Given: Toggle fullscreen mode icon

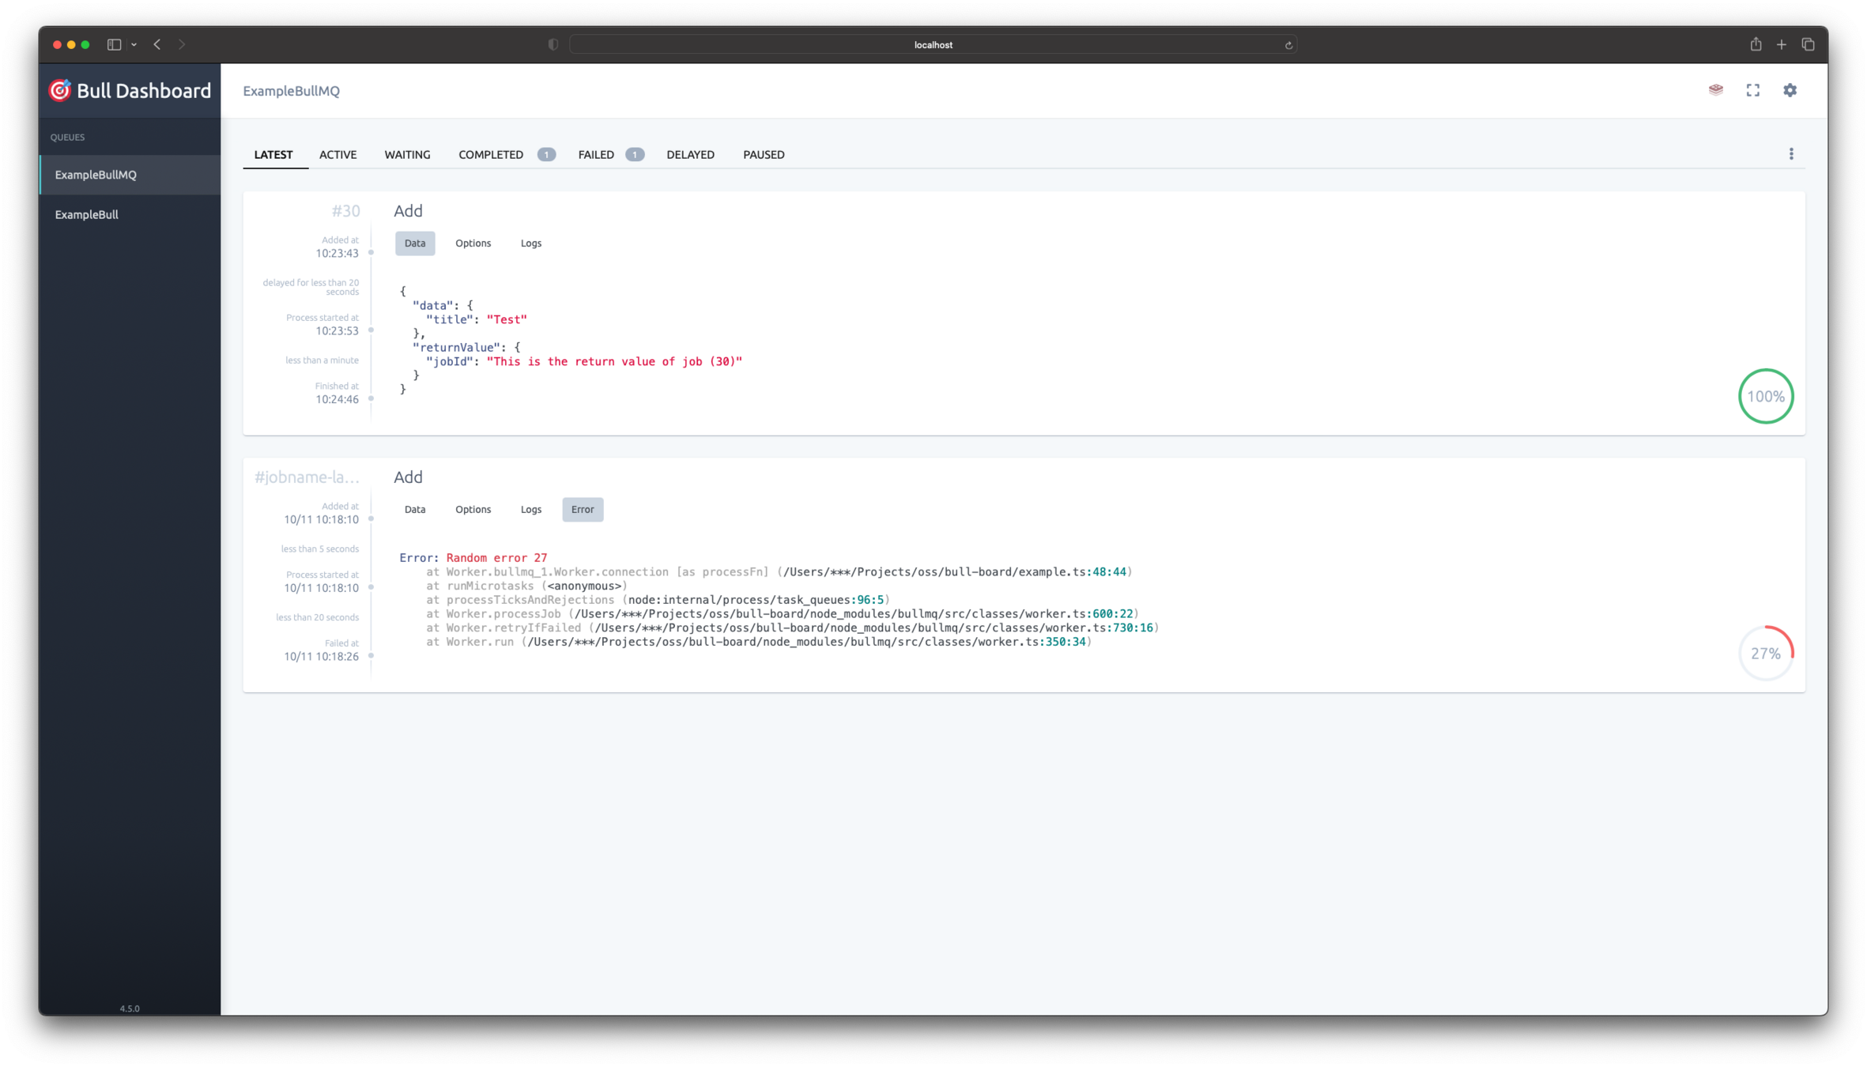Looking at the screenshot, I should [x=1752, y=90].
